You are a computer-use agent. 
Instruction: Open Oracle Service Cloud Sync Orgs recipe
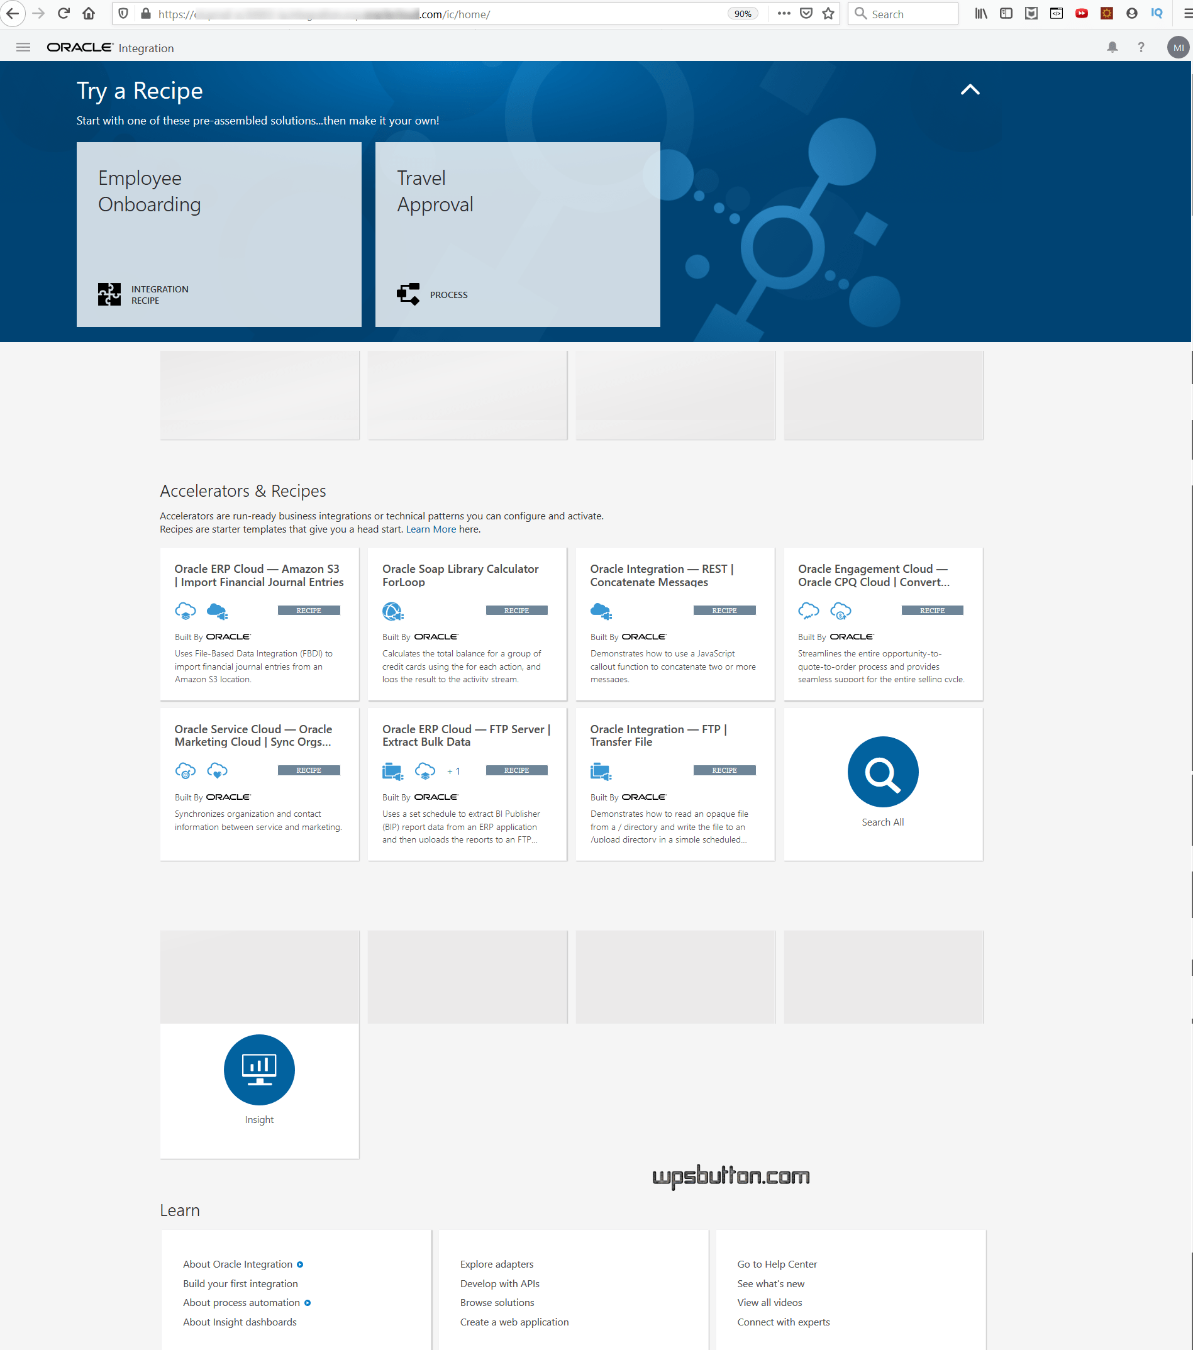(260, 784)
